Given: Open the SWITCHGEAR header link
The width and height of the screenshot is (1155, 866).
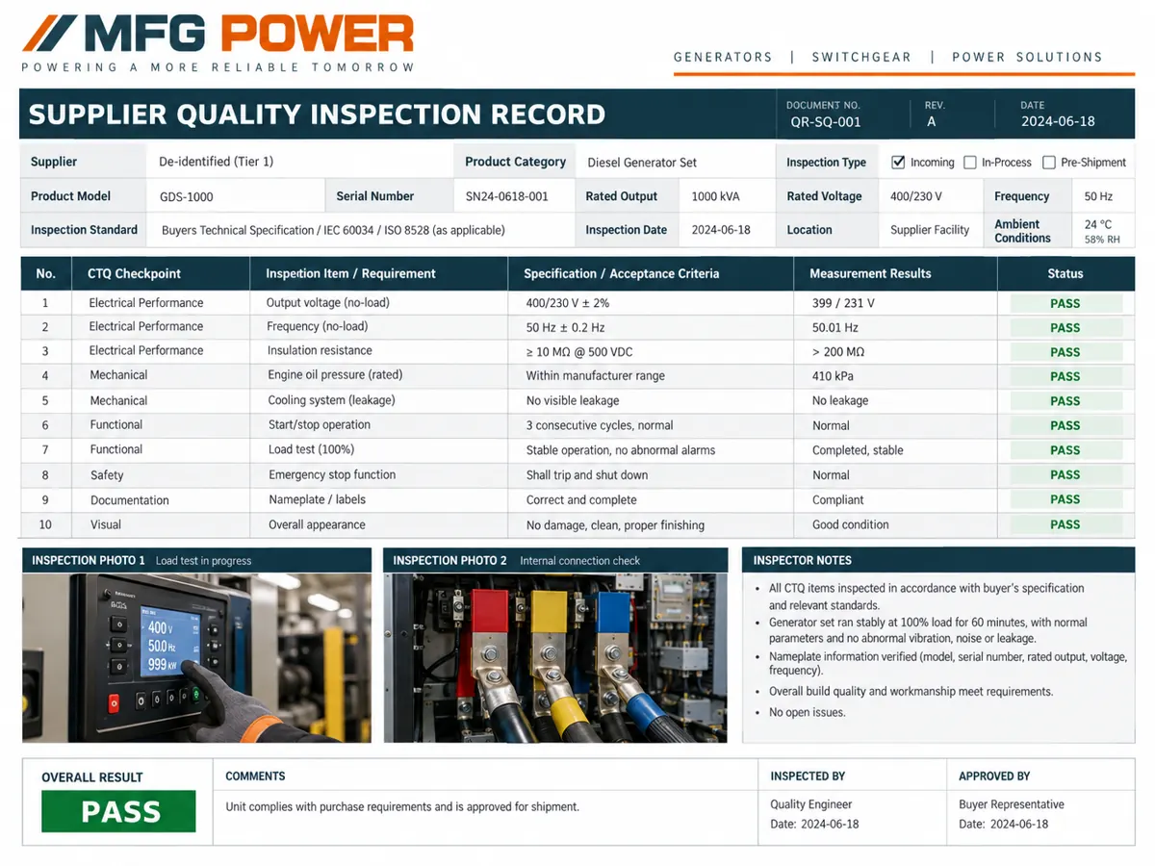Looking at the screenshot, I should pos(861,57).
